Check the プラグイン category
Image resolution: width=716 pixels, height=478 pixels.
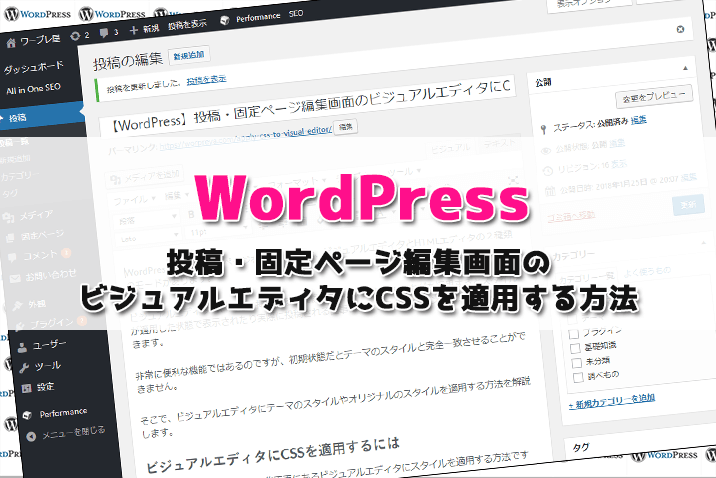coord(574,335)
